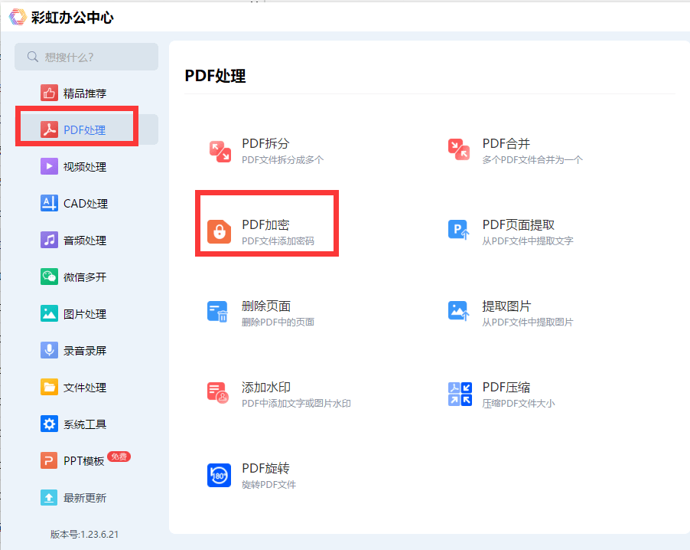This screenshot has height=550, width=690.
Task: Click the 音频处理 music note icon
Action: point(49,241)
